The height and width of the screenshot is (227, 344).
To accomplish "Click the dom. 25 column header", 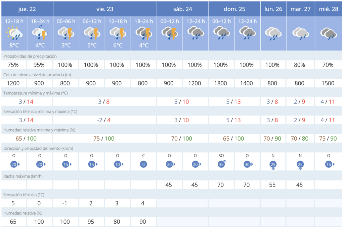I will click(234, 9).
